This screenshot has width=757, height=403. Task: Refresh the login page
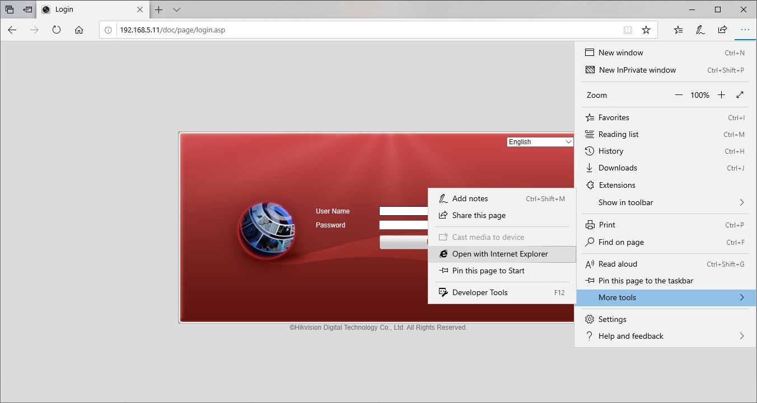pos(57,30)
